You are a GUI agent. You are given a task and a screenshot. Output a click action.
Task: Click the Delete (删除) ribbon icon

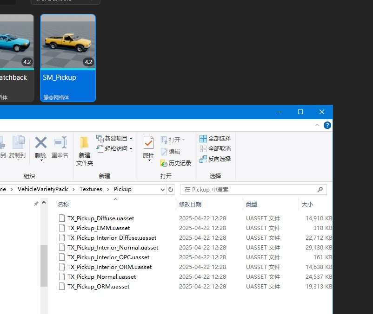40,147
